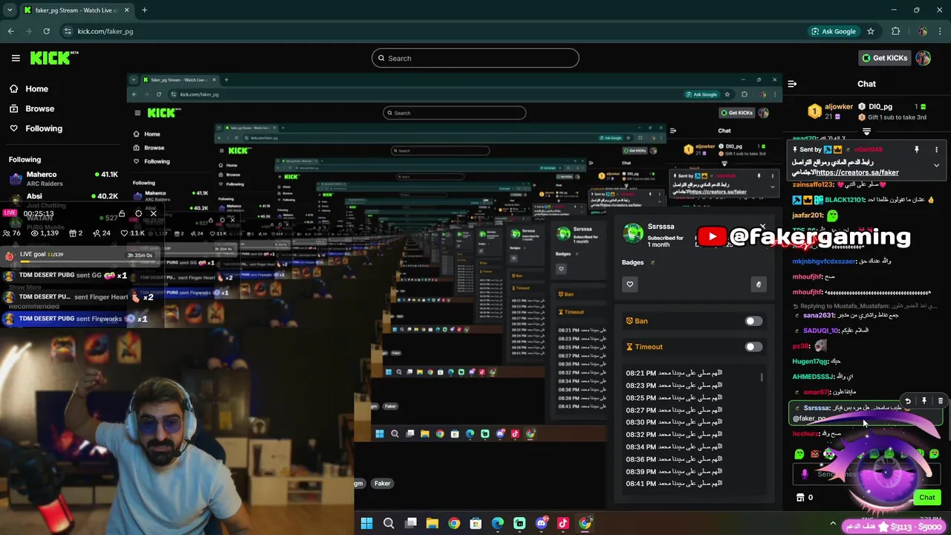The image size is (951, 535).
Task: Click chat username BLACK12101
Action: 845,200
